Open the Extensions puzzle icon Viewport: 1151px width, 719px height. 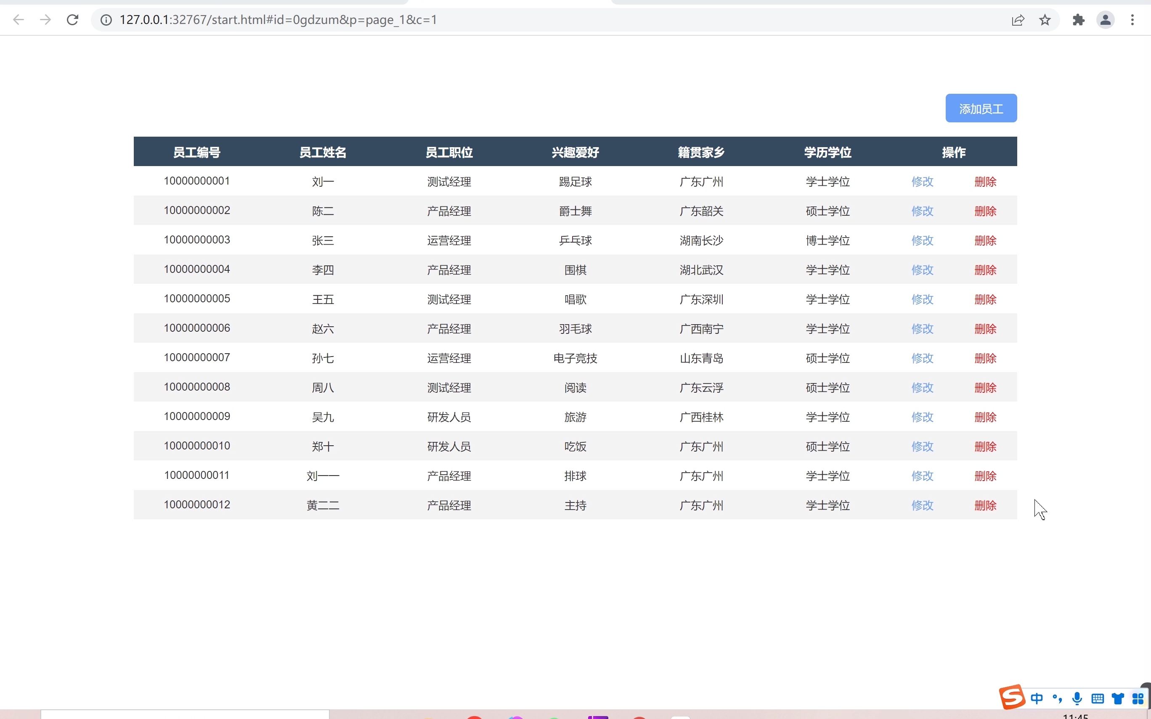(x=1078, y=20)
